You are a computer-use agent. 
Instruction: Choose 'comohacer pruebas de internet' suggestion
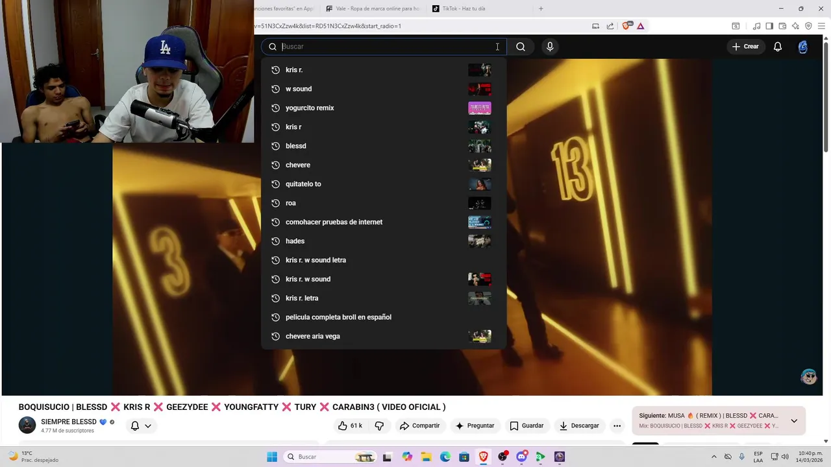point(383,222)
